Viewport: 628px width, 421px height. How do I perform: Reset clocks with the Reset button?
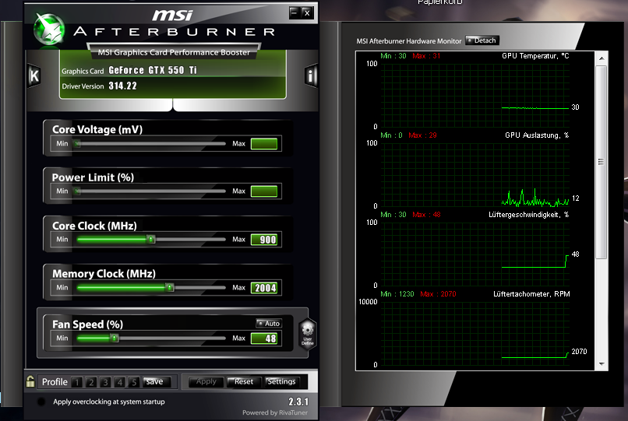pos(244,382)
